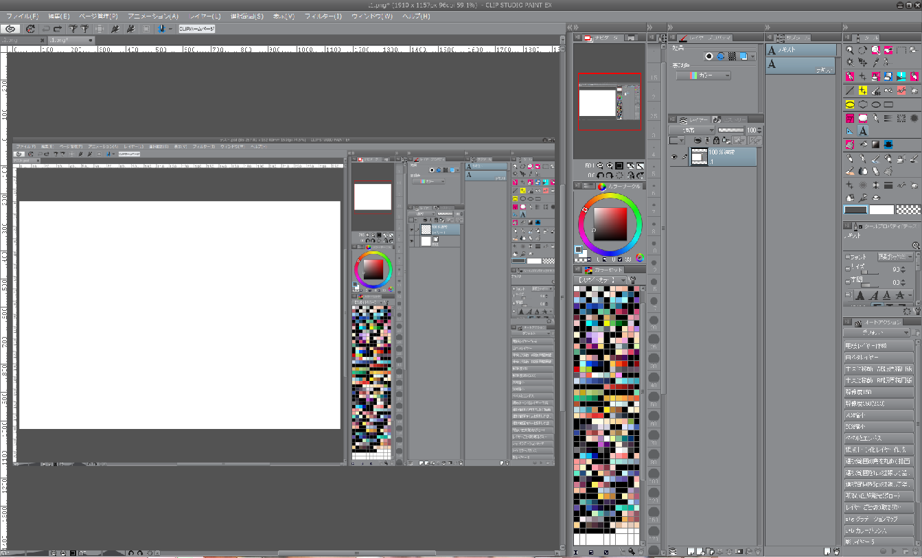Click the CLIPホームページ button
Screen dimensions: 922x558
[x=197, y=29]
